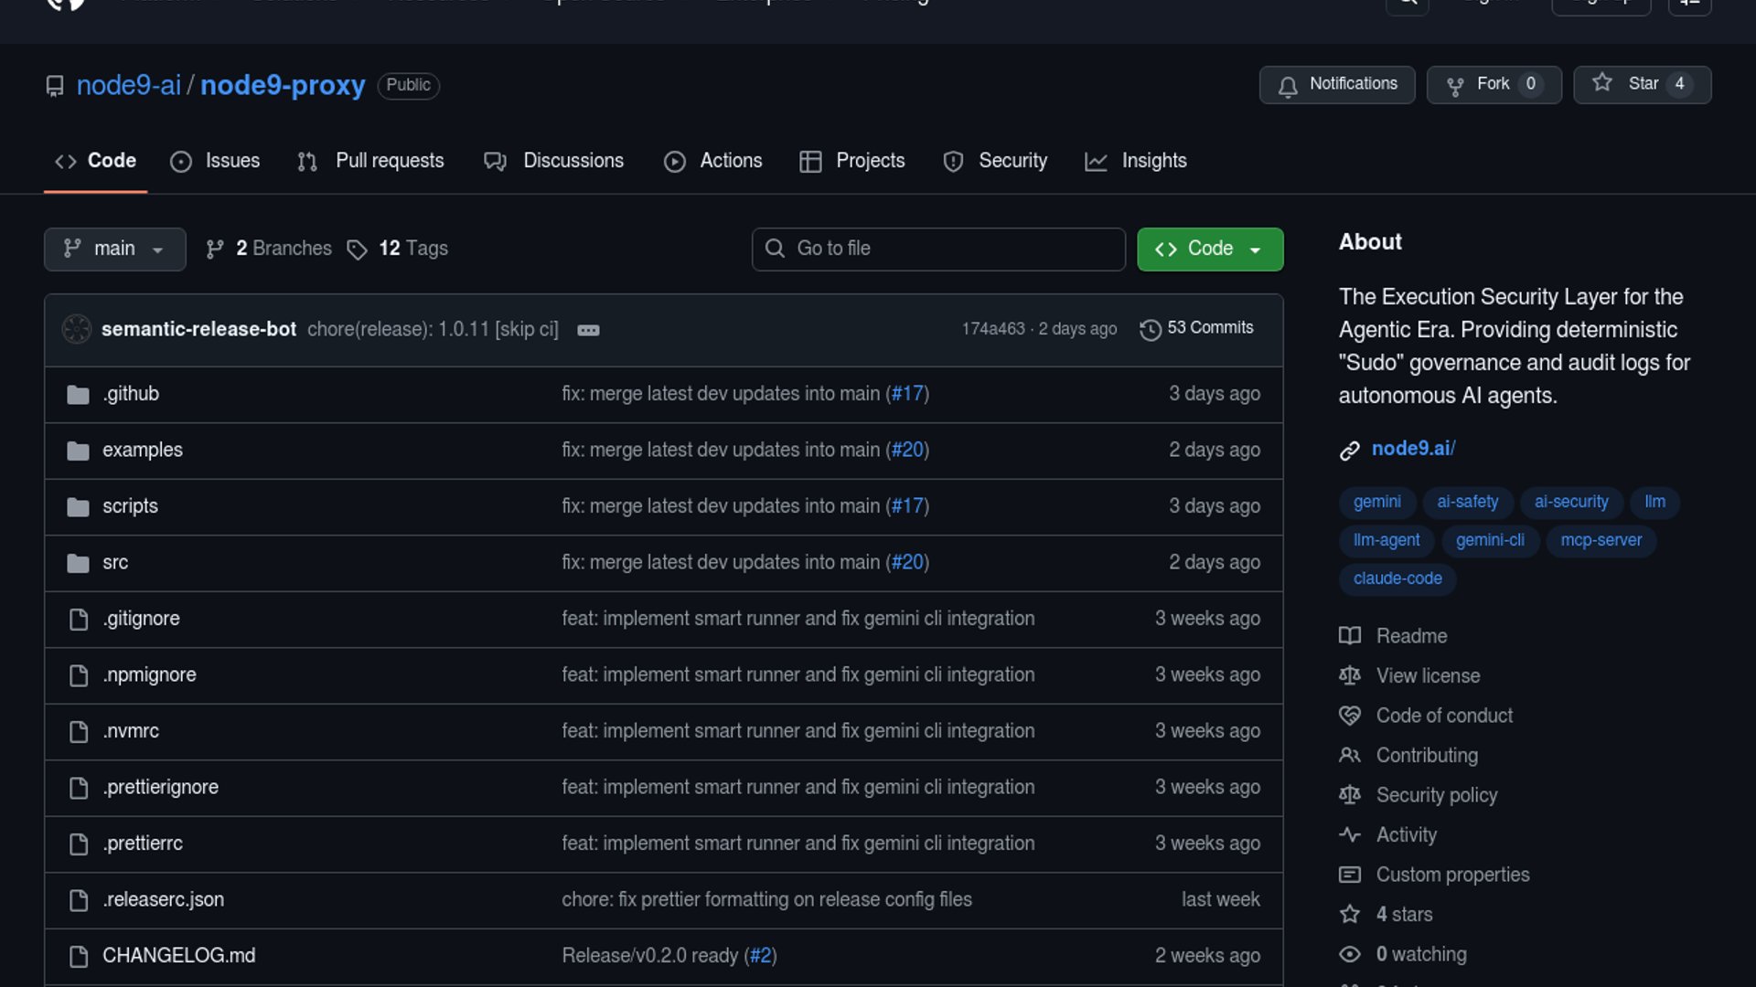This screenshot has width=1756, height=987.
Task: View the repository Activity
Action: pos(1406,835)
